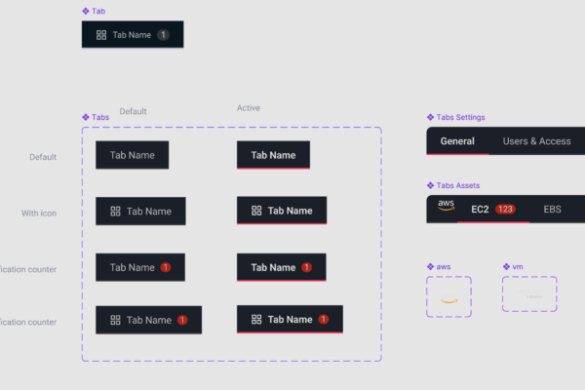This screenshot has height=390, width=585.
Task: Click grid icon in default tab with icon and counter
Action: coord(115,320)
